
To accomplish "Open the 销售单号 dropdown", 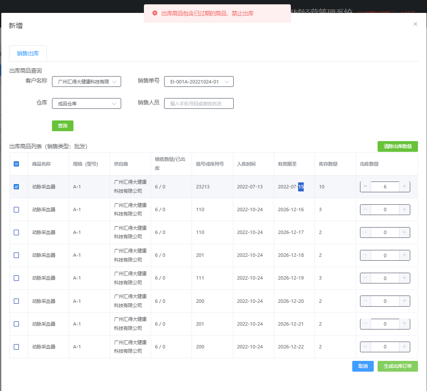I will tap(198, 82).
